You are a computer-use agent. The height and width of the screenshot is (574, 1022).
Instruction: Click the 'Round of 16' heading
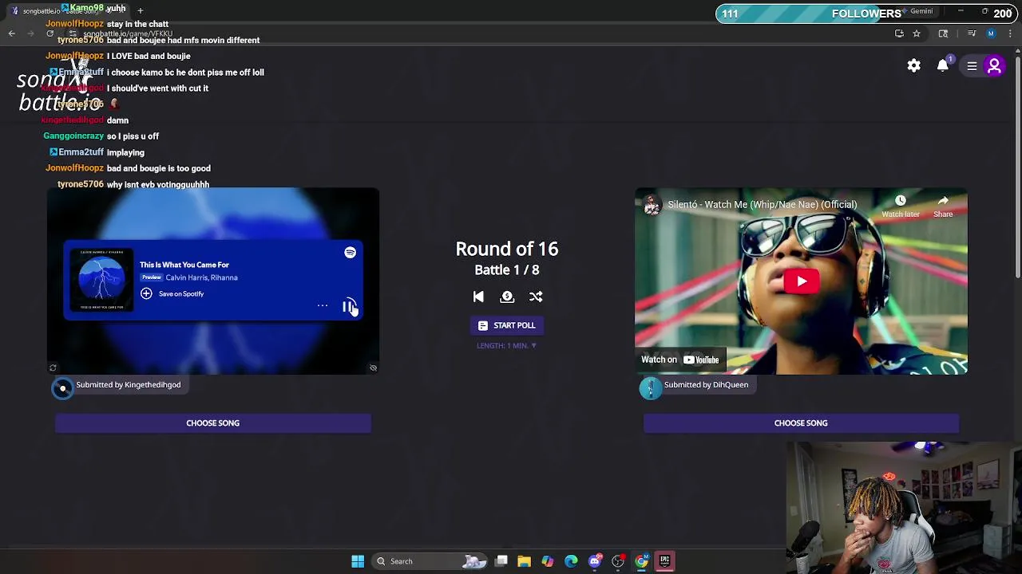pos(507,249)
